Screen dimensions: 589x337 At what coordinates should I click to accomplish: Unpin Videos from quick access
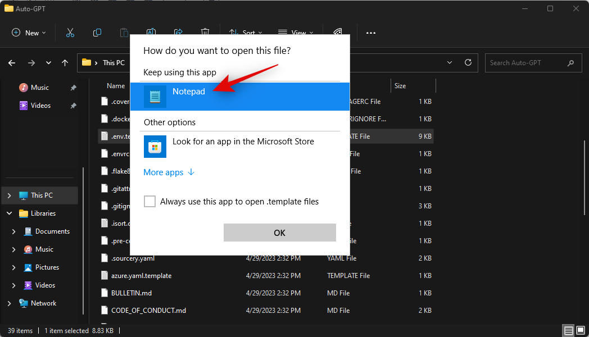pyautogui.click(x=73, y=106)
